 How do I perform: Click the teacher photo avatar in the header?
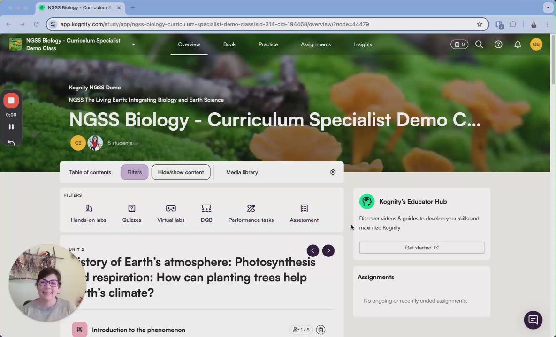(x=95, y=143)
